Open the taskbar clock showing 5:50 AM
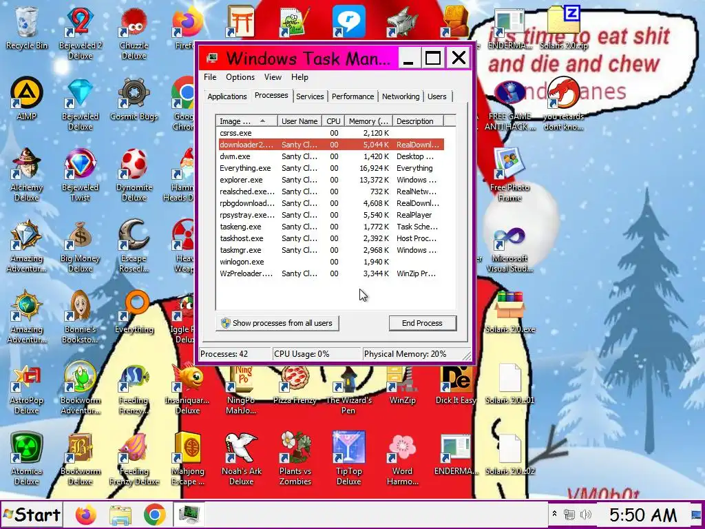Screen dimensions: 705x529 click(x=643, y=515)
